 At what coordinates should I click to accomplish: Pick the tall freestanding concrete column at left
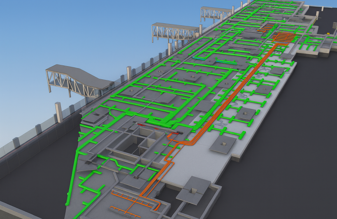point(59,112)
